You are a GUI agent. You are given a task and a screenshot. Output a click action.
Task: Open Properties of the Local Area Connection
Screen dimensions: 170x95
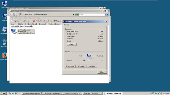coord(70,66)
